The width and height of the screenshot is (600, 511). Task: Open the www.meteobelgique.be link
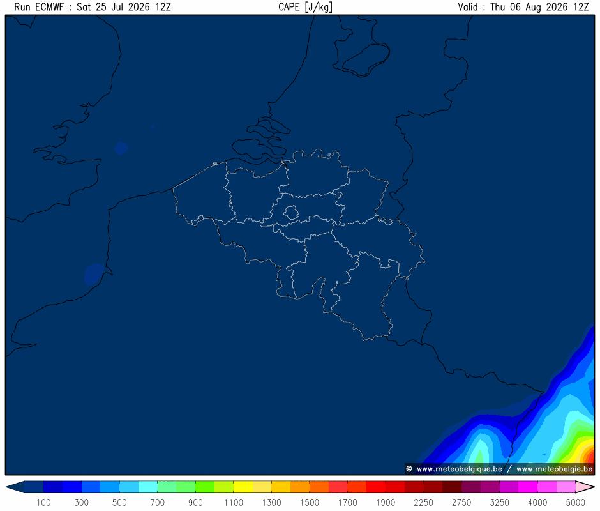[459, 469]
